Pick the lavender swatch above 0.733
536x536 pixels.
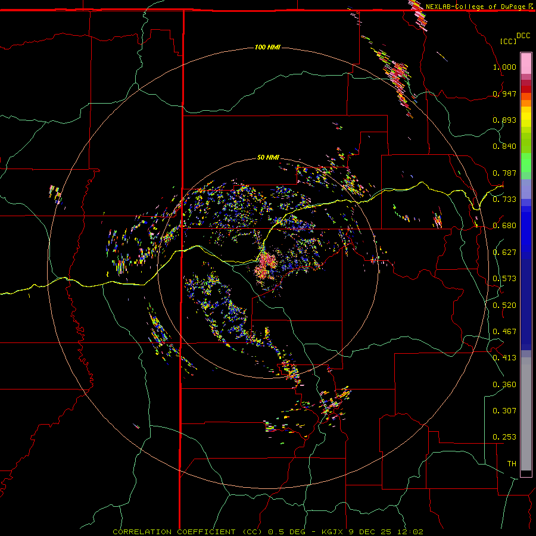526,189
